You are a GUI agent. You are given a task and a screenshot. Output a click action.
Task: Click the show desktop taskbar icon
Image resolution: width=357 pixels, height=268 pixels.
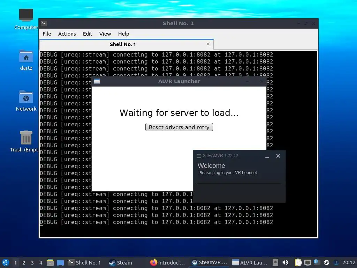[60, 262]
